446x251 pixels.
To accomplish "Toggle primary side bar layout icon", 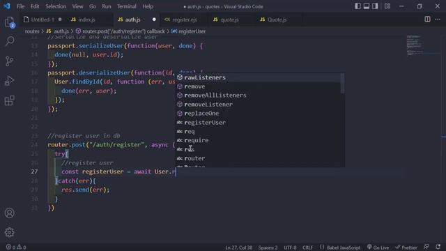I will [357, 6].
